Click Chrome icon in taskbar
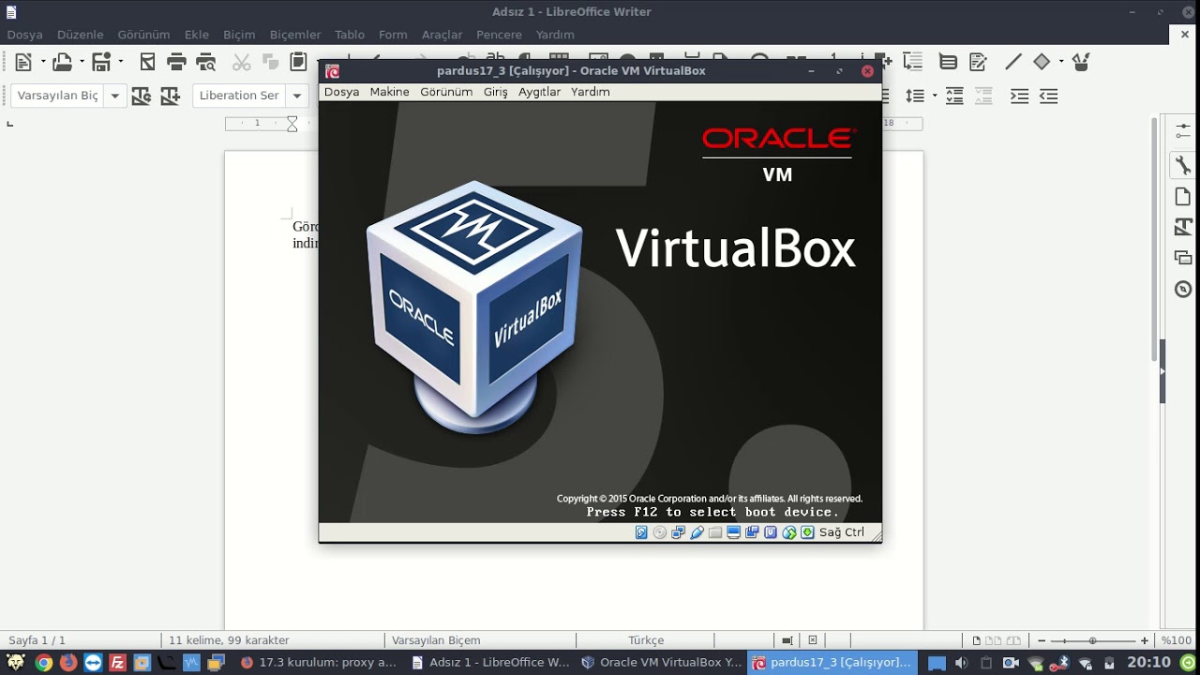This screenshot has height=675, width=1200. (x=43, y=663)
